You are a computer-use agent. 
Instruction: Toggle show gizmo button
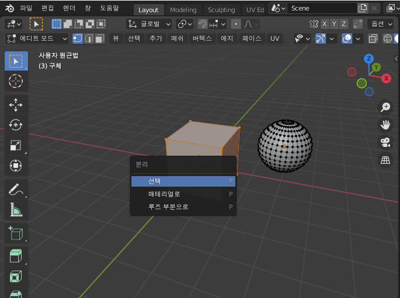[x=321, y=38]
